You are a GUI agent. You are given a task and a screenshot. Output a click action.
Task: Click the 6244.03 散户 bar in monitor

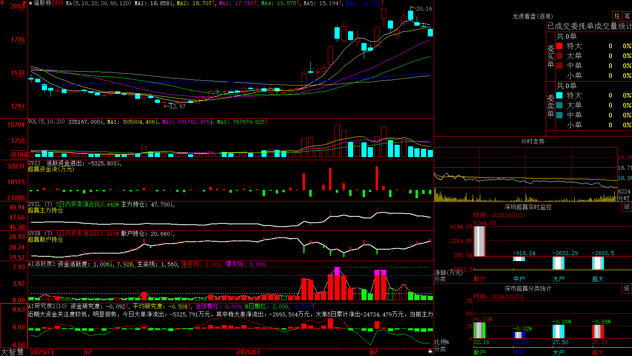pos(479,241)
